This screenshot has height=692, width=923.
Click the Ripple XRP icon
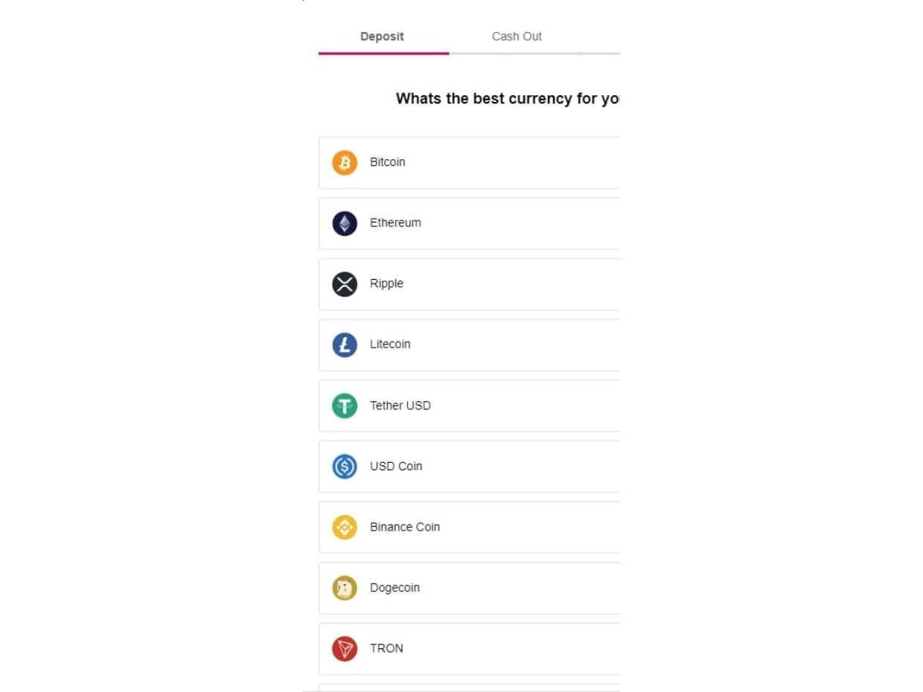click(344, 283)
